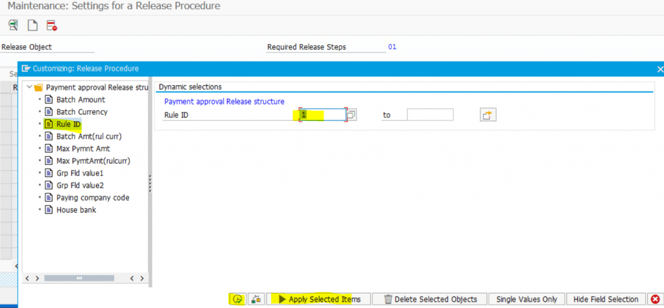Close the Customizing: Release Procedure dialog

point(659,69)
